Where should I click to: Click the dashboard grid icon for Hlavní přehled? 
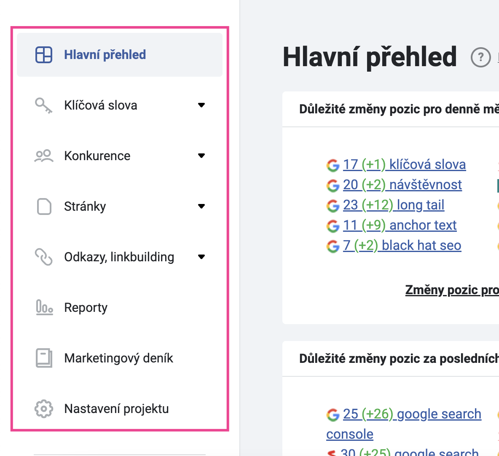point(43,55)
